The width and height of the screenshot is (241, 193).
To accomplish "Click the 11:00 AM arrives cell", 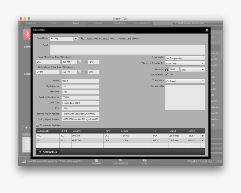I will click(x=136, y=136).
